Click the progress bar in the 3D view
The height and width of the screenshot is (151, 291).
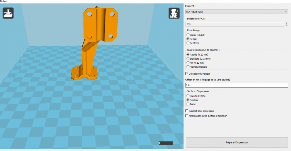[x=166, y=143]
